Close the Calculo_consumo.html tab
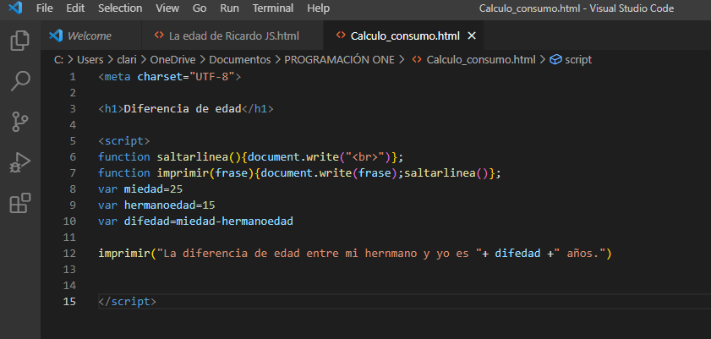This screenshot has height=339, width=711. coord(472,36)
